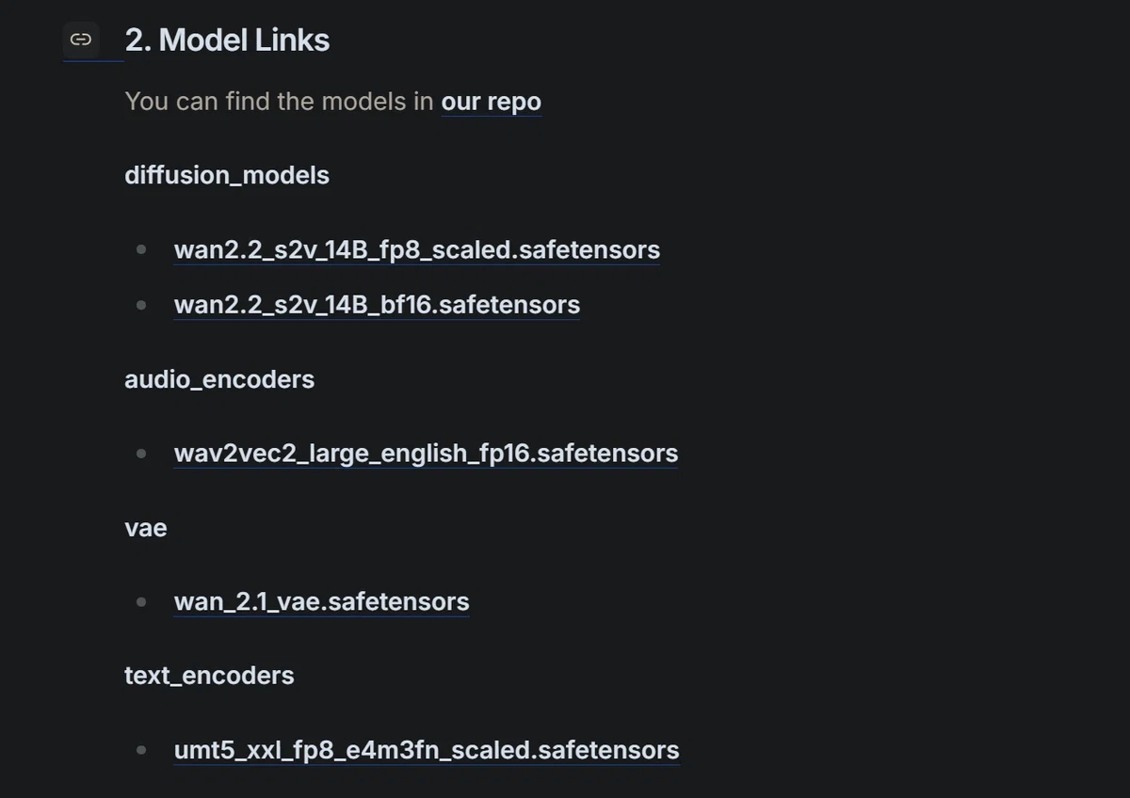Screen dimensions: 1130x798
Task: Click the vae section label
Action: coord(146,528)
